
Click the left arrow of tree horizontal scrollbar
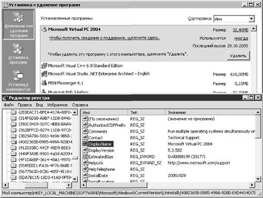pyautogui.click(x=5, y=185)
